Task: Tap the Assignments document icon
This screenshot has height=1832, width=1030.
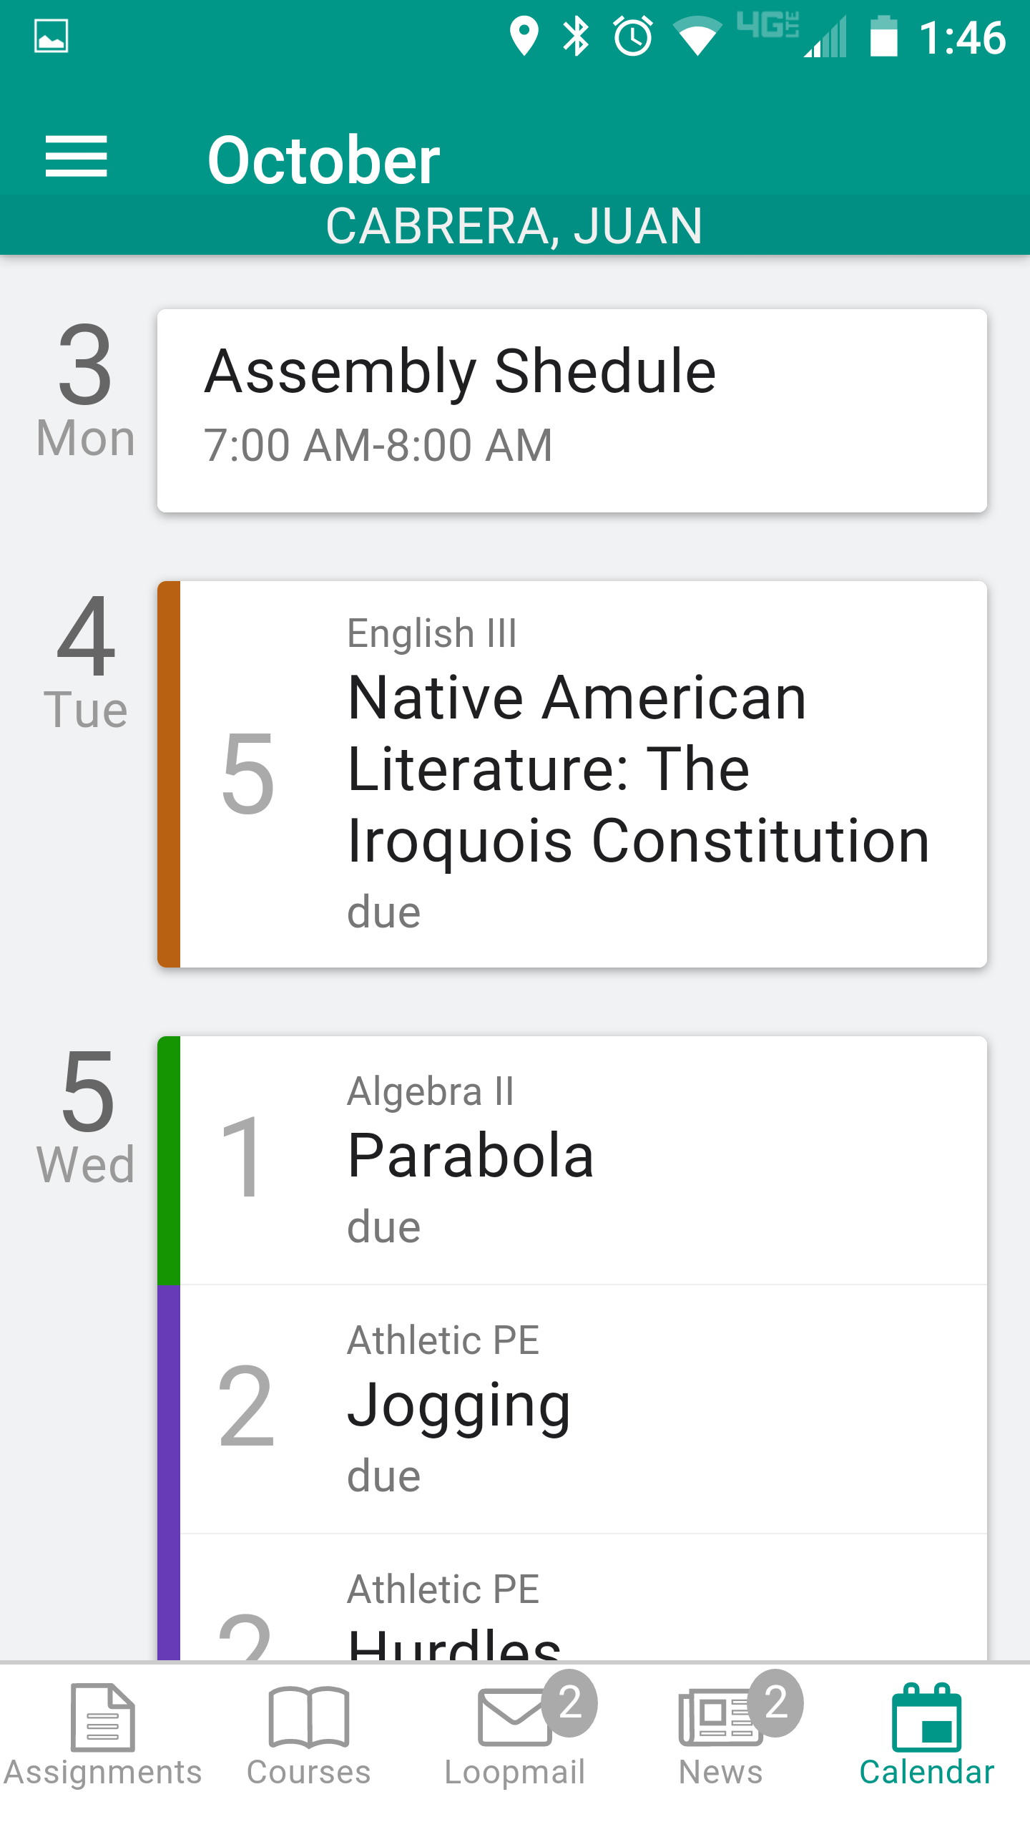Action: (x=103, y=1717)
